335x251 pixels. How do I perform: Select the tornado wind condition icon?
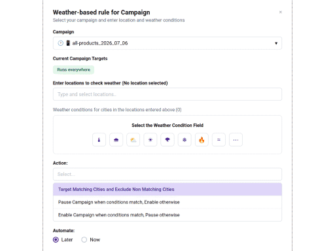coord(167,140)
